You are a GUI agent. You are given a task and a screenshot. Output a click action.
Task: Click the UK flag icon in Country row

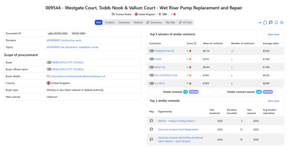tap(49, 83)
